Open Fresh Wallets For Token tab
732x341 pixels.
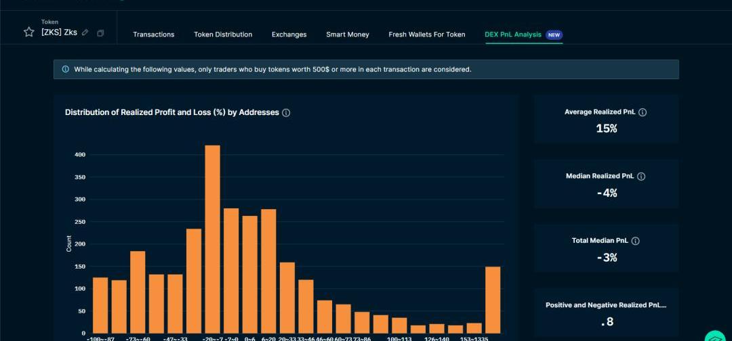click(x=427, y=35)
